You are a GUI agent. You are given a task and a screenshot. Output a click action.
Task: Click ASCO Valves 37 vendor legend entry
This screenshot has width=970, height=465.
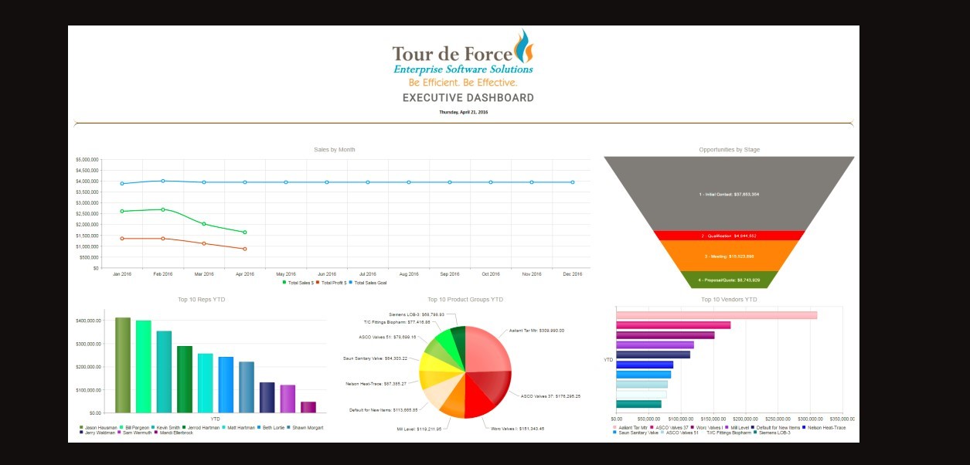[669, 427]
